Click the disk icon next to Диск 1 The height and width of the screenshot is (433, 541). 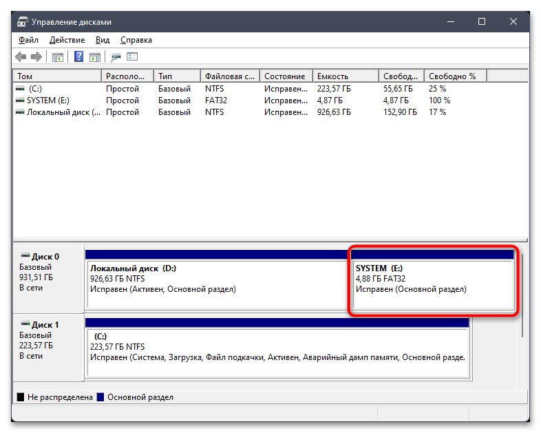coord(25,324)
